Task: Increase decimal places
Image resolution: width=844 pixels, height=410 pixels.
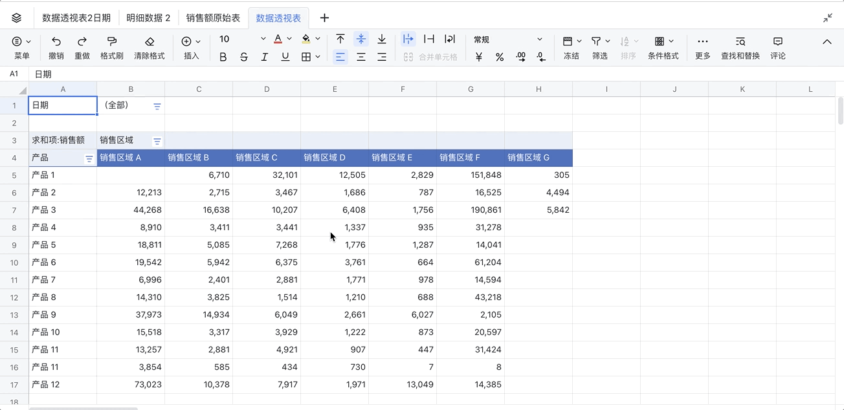Action: pyautogui.click(x=520, y=57)
